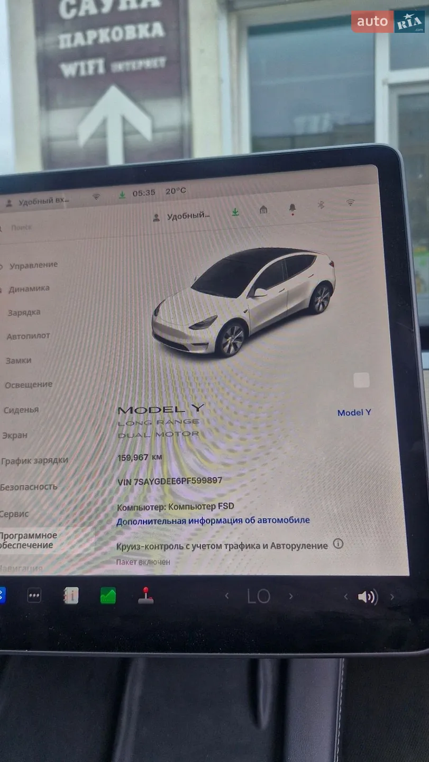Tap the 20°C outside temperature
The width and height of the screenshot is (429, 762).
(x=176, y=191)
